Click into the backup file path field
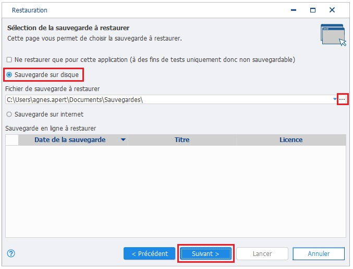The height and width of the screenshot is (269, 353). point(169,99)
